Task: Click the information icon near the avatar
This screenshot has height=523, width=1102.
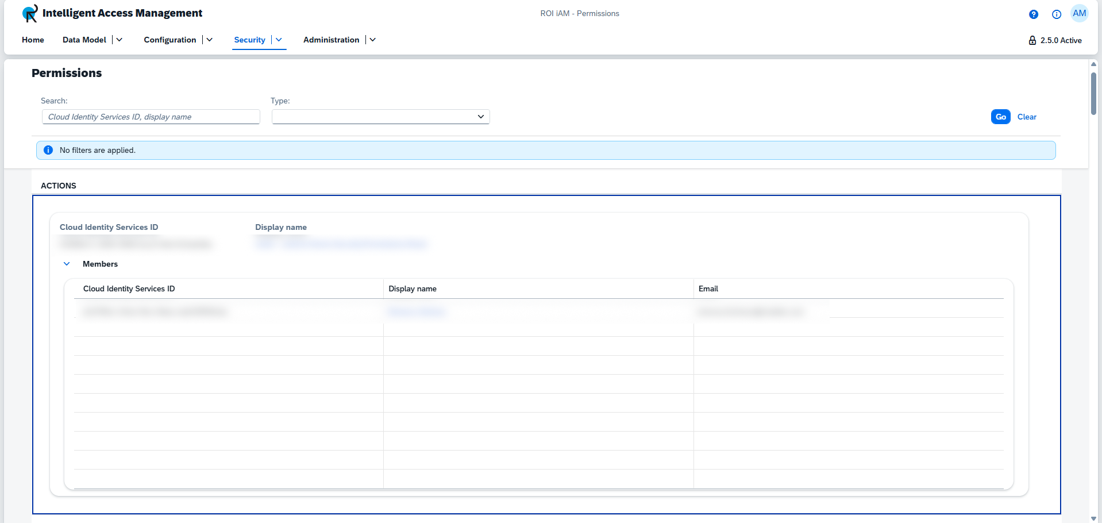Action: (1056, 14)
